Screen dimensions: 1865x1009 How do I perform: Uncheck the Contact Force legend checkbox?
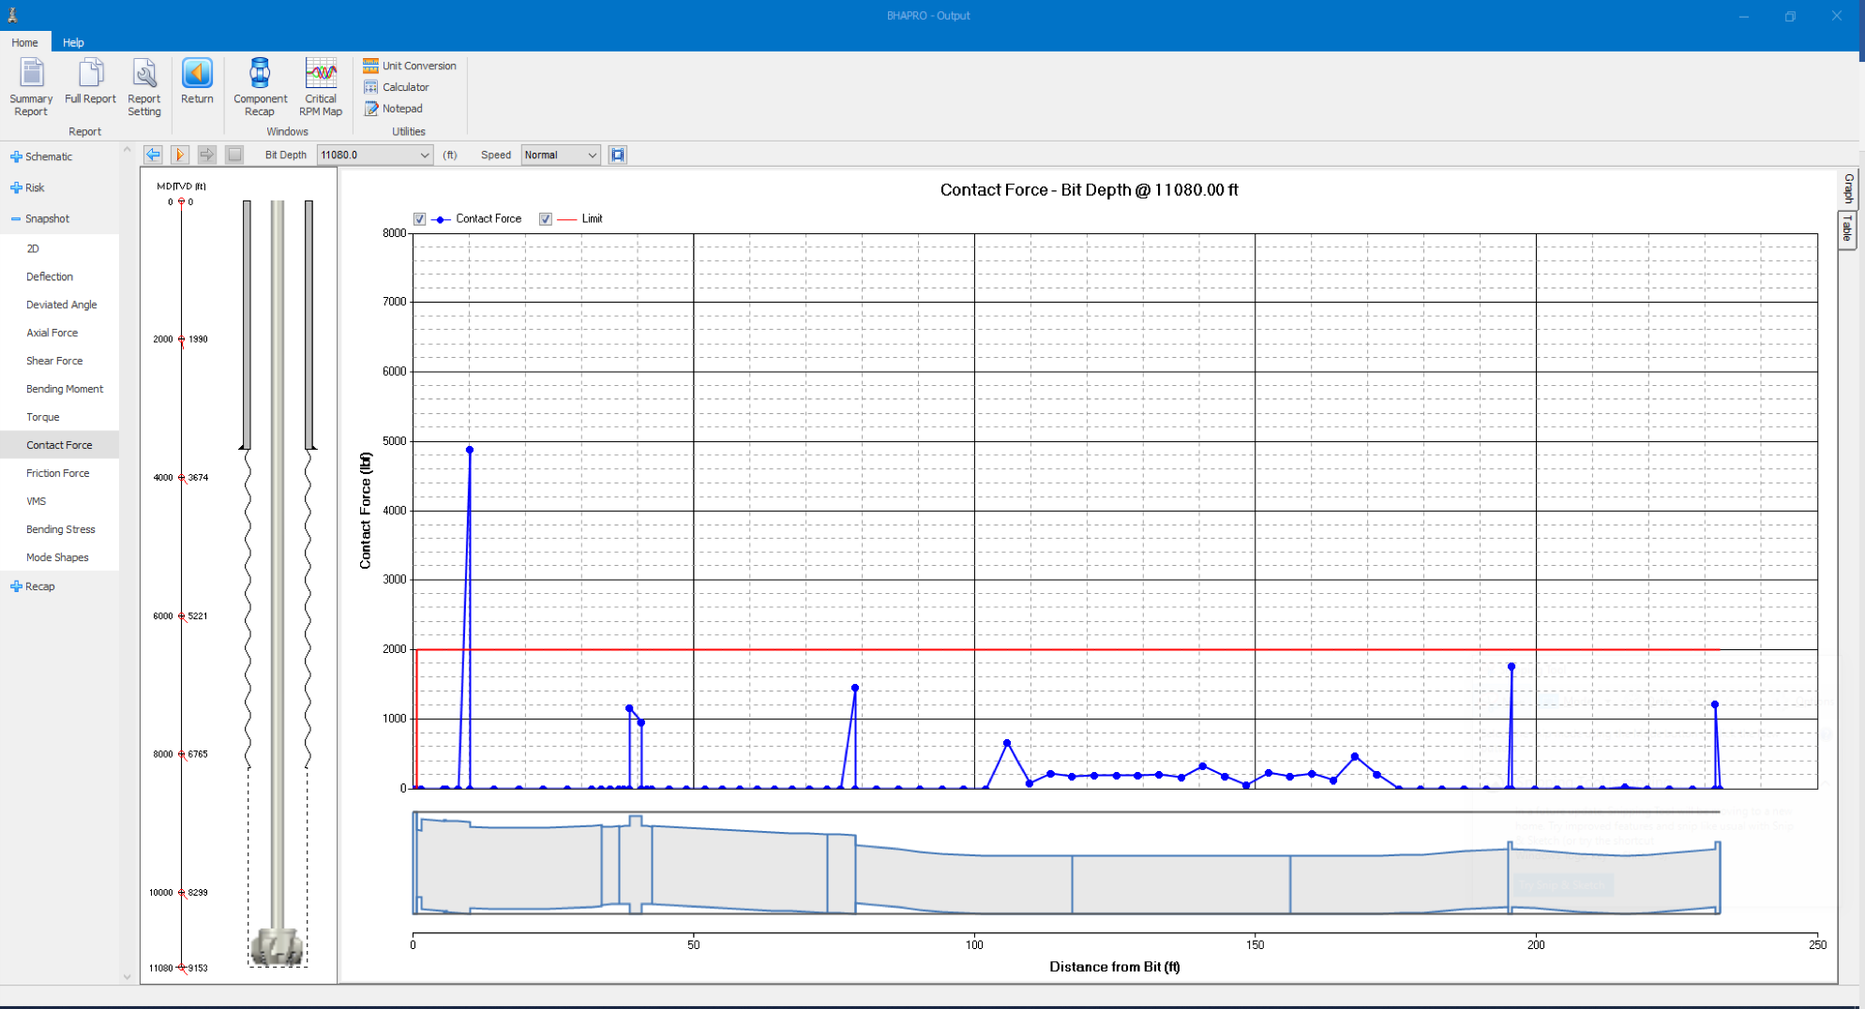pos(420,219)
